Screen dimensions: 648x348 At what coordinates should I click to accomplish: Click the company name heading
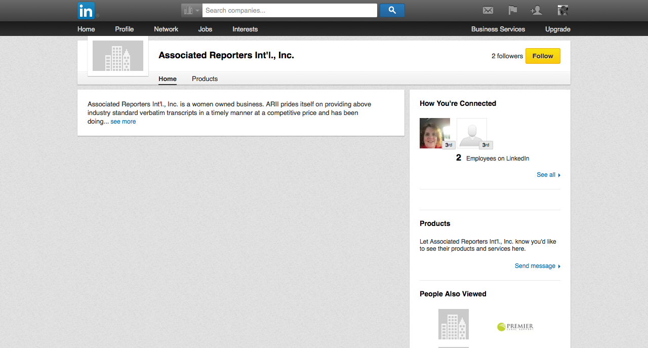226,55
